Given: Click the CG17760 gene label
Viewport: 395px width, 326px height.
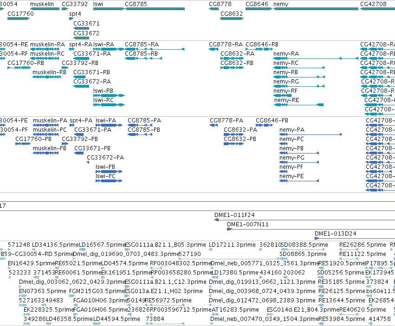Looking at the screenshot, I should 21,14.
